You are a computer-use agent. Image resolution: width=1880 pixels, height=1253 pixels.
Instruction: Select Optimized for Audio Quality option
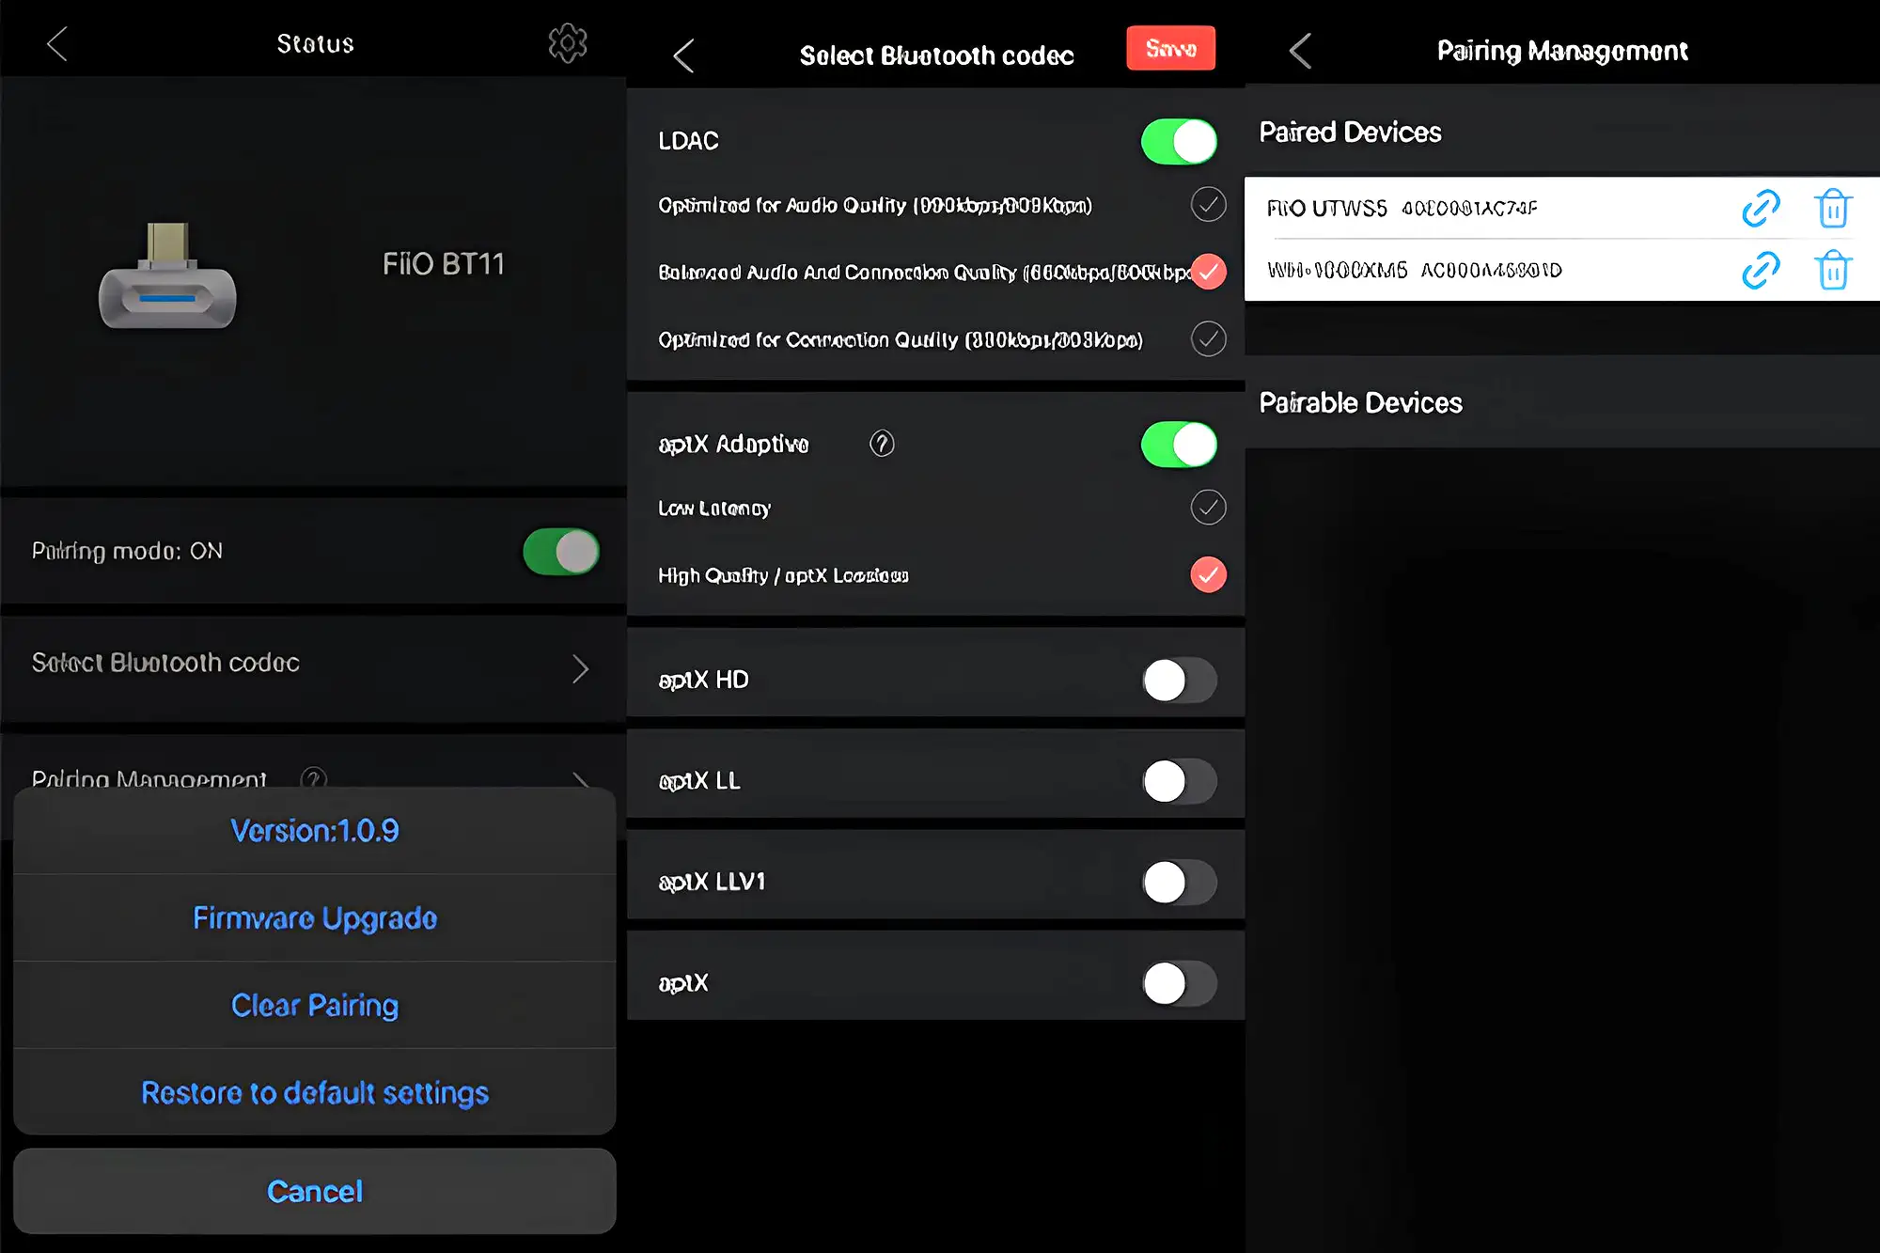pos(1209,204)
